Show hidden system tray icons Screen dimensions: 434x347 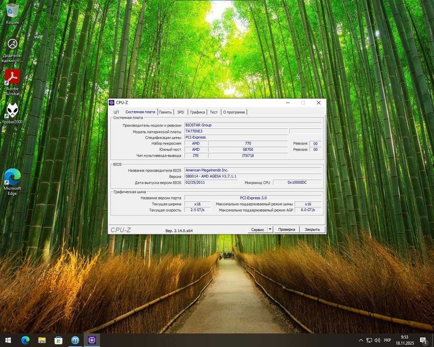tap(361, 341)
